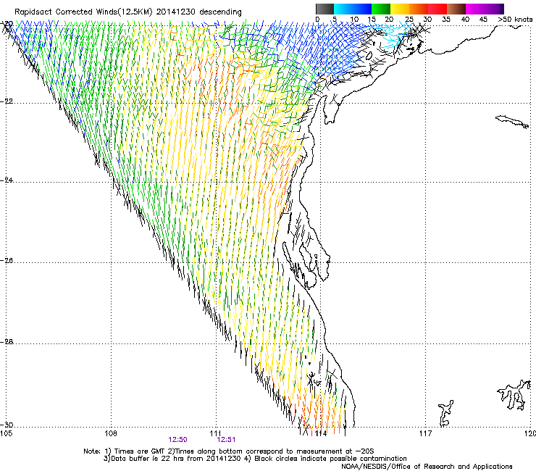Click the map title 'Rapidscat Corrected Winds(12.5KM)'

(83, 12)
